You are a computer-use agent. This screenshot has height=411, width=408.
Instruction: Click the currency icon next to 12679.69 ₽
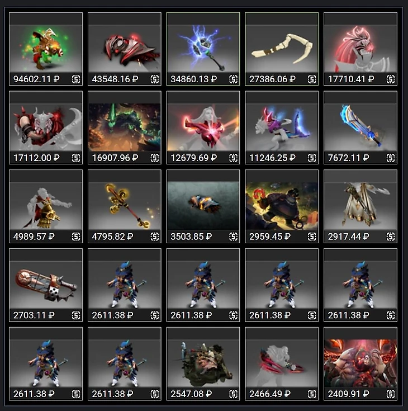tap(233, 158)
